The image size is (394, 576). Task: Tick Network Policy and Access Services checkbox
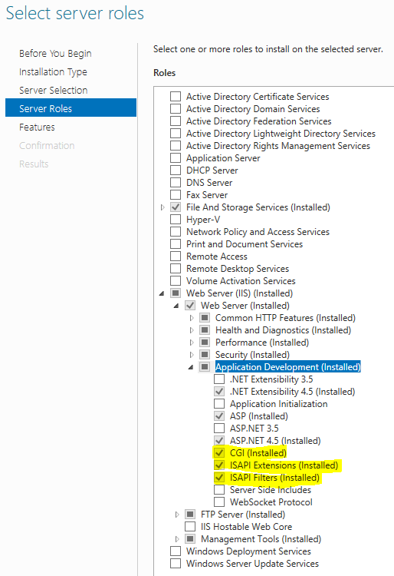pos(176,232)
